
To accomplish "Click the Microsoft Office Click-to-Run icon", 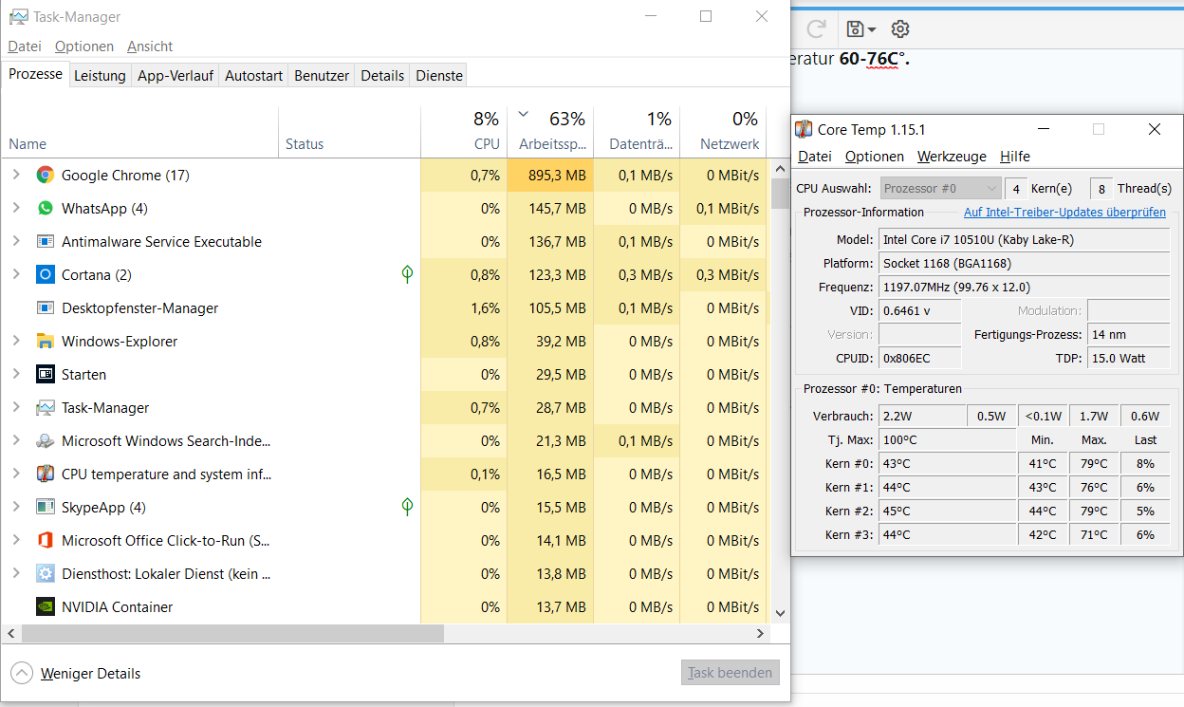I will pyautogui.click(x=45, y=541).
